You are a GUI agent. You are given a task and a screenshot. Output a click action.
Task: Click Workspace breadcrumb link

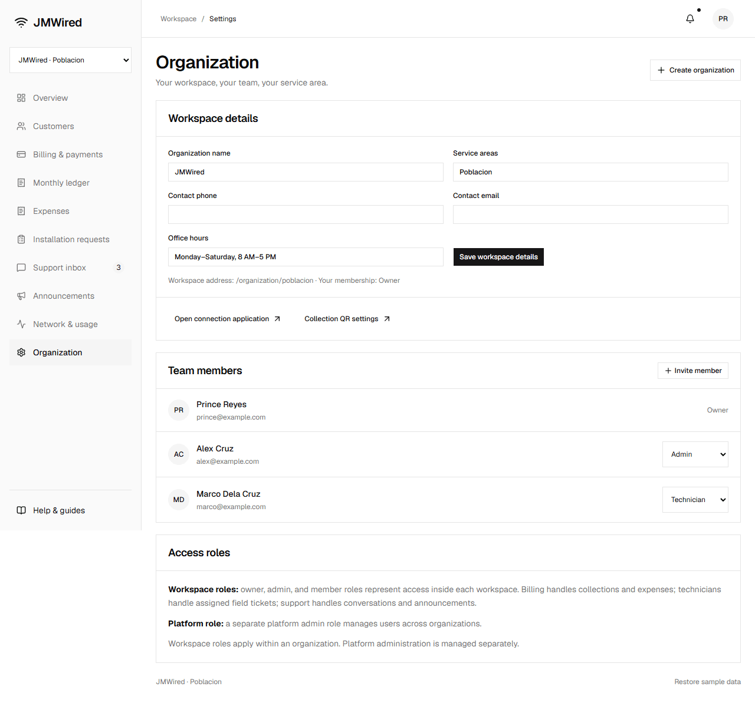pos(178,19)
